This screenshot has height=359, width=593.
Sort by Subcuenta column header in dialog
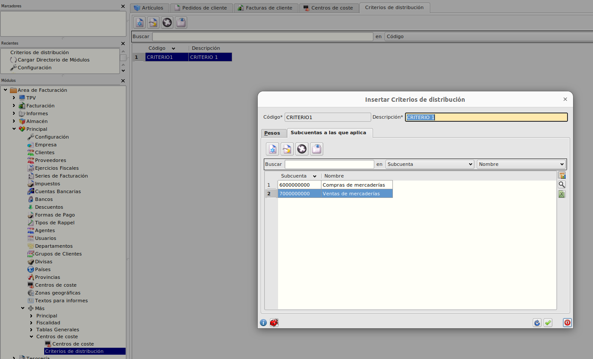[x=299, y=176]
